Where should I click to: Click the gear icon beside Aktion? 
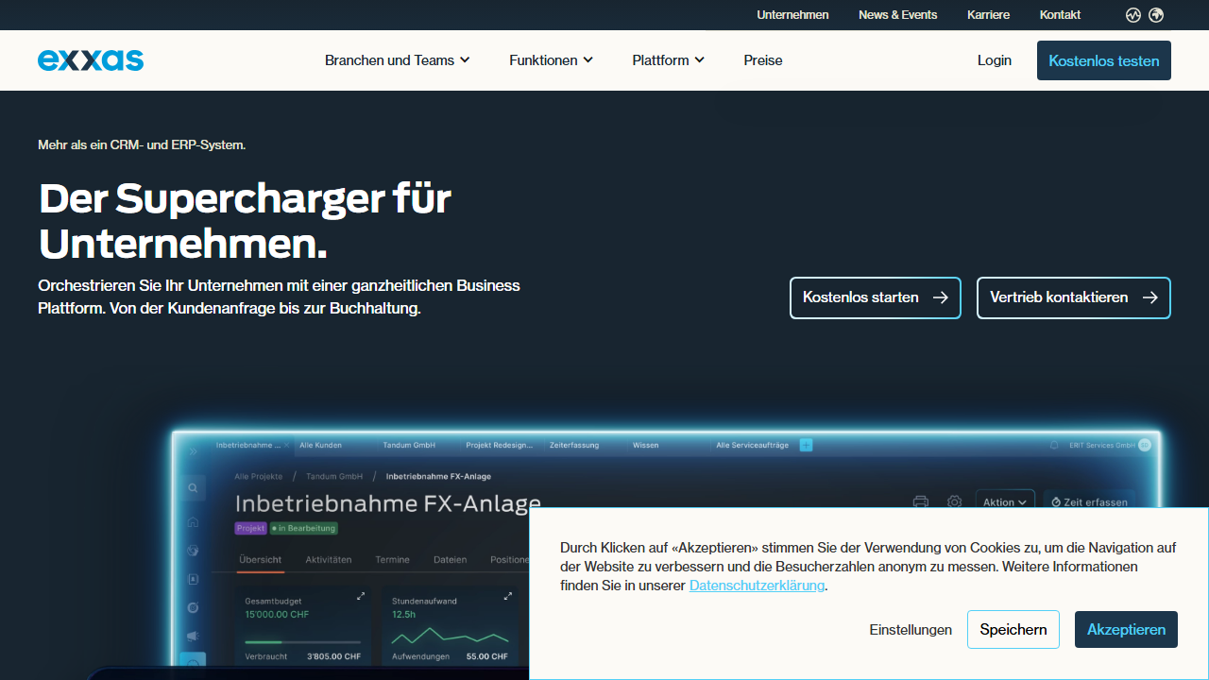click(955, 502)
